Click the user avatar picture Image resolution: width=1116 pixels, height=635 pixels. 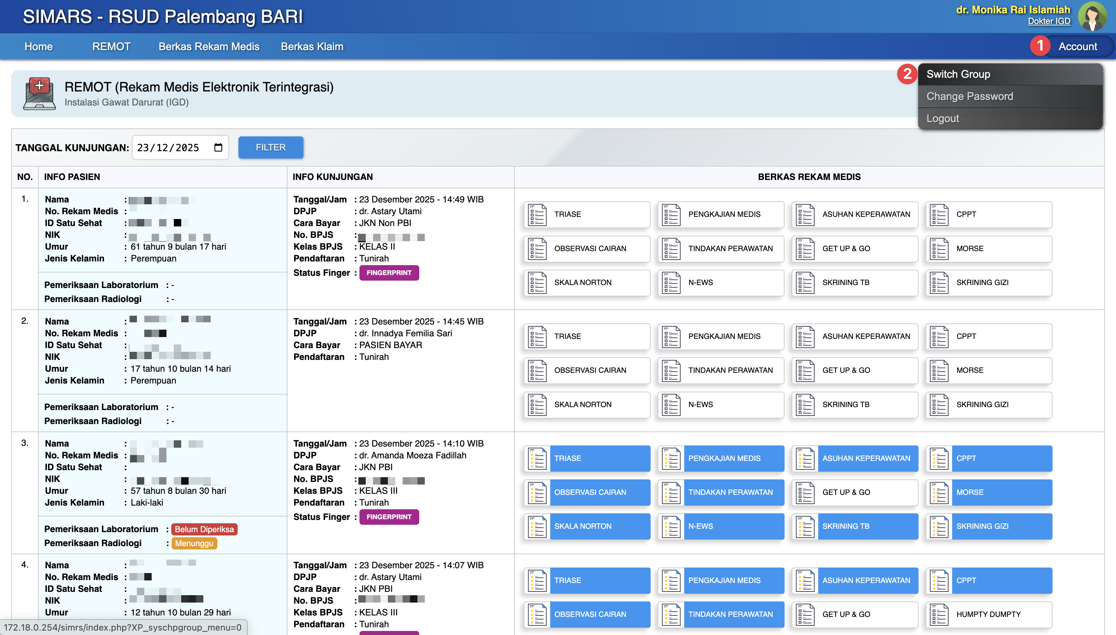(1092, 17)
